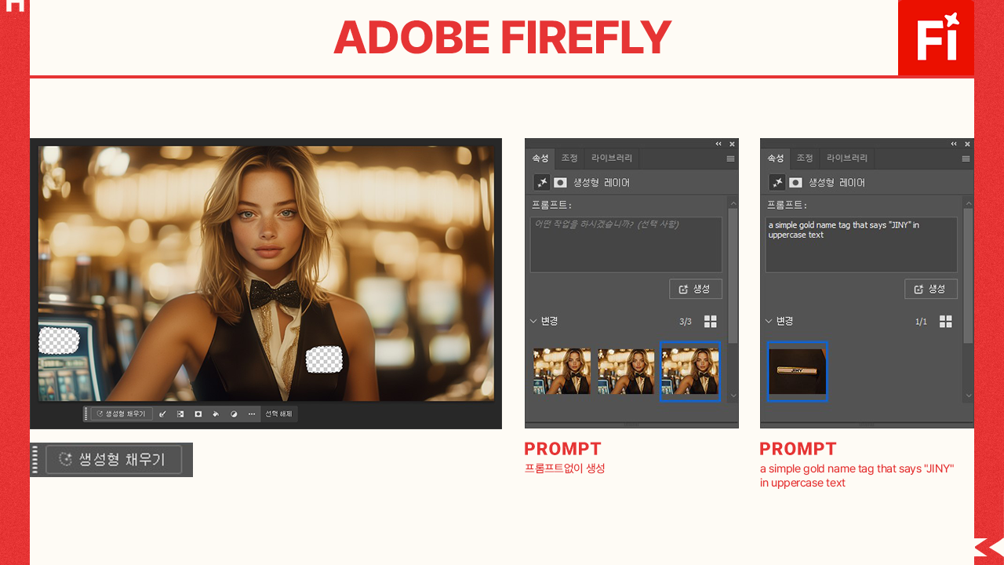The image size is (1004, 565).
Task: Click the right panel's vertical scrollbar
Action: click(x=969, y=275)
